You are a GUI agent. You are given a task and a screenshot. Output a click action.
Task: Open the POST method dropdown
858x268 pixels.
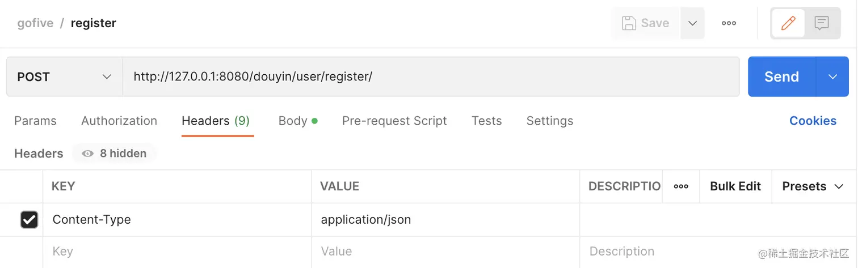[64, 76]
